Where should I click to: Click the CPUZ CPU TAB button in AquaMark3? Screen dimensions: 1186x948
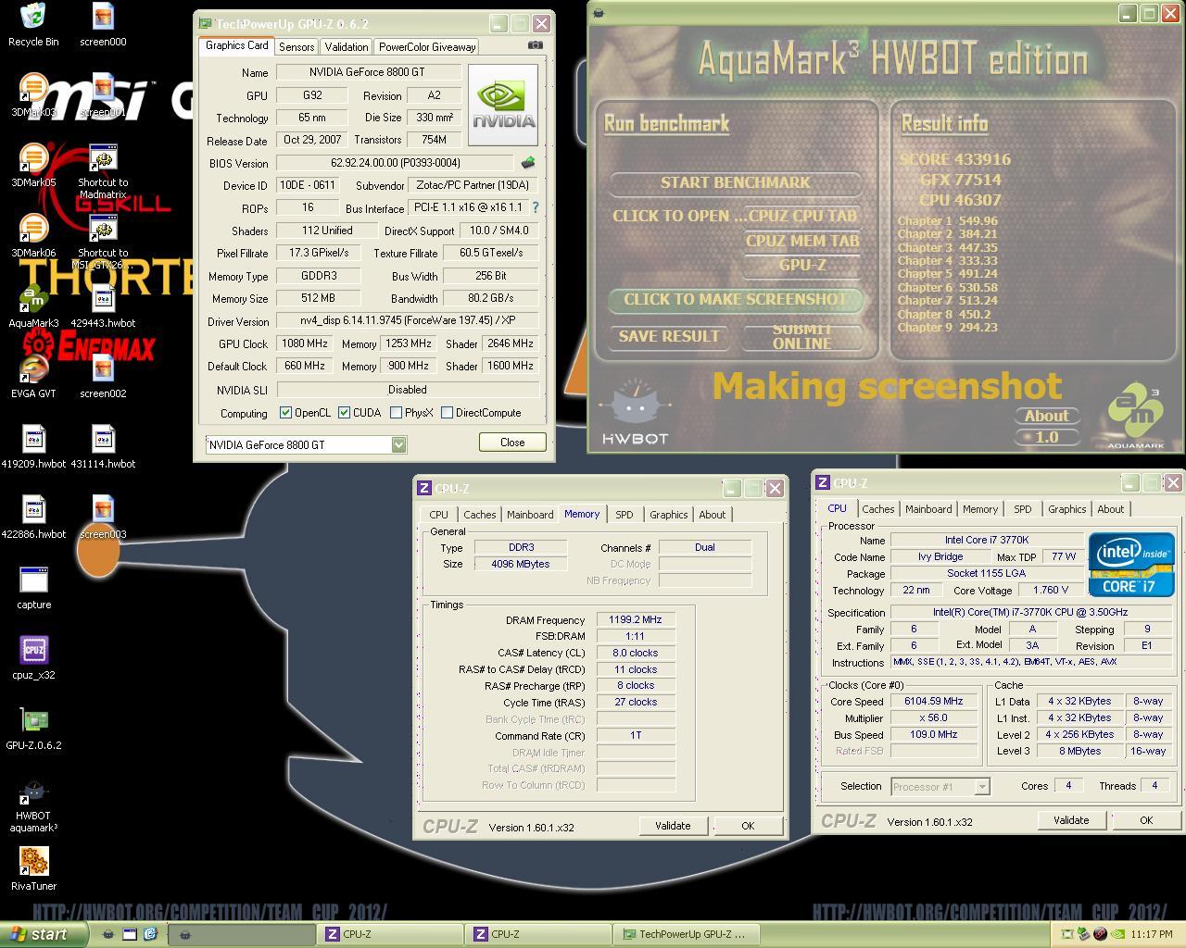click(802, 216)
